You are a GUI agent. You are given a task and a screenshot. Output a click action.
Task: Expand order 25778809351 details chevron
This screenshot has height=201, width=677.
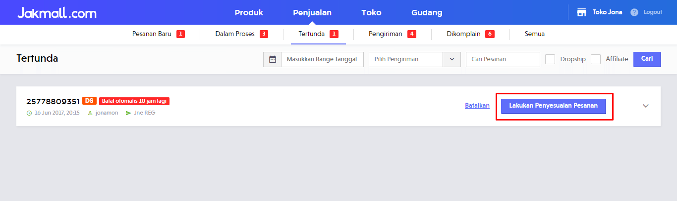coord(646,106)
